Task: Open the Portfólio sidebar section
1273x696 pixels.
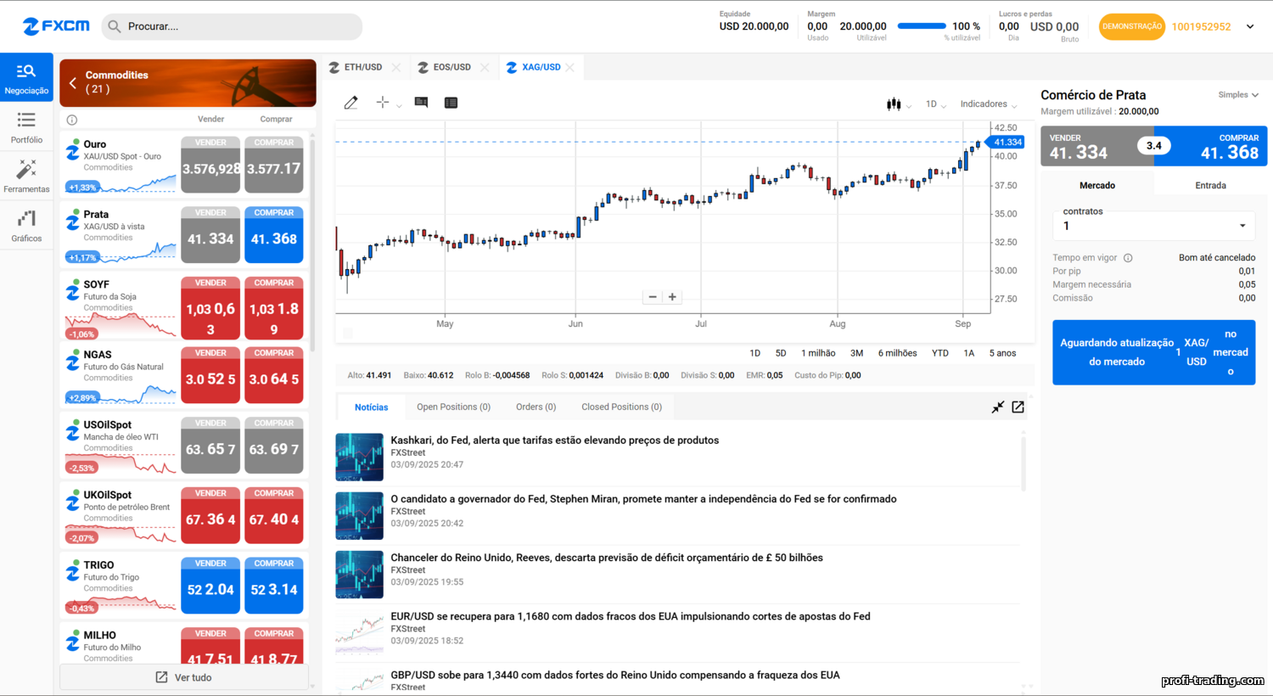Action: (26, 127)
